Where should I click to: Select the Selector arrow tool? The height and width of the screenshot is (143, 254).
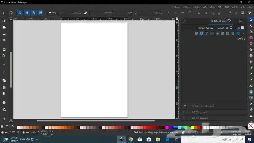point(251,20)
